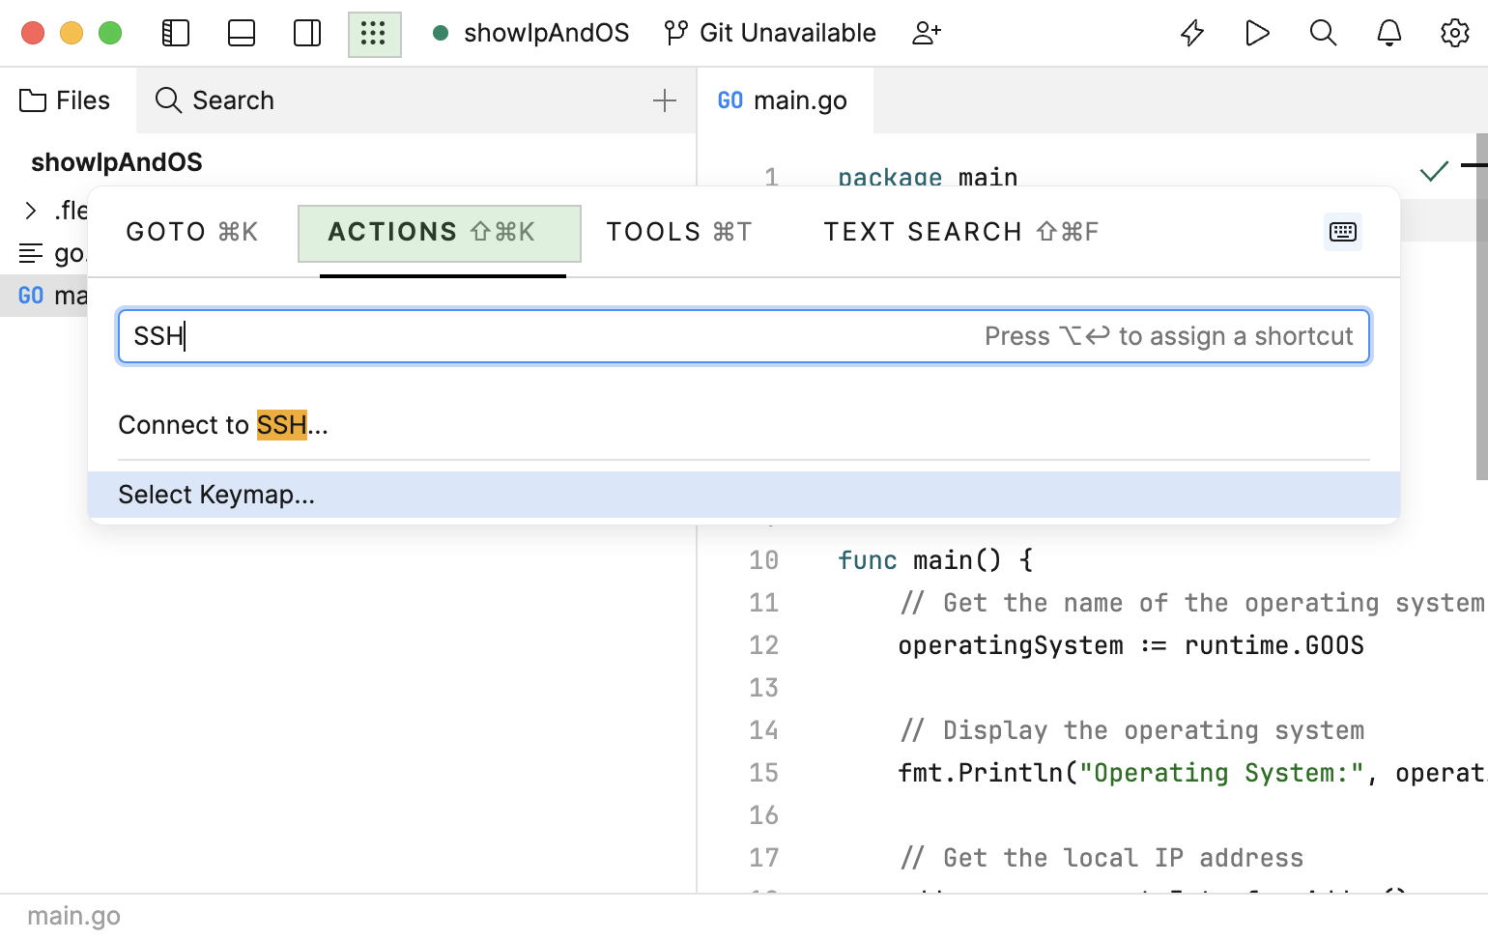Open notifications with the bell icon
1488x939 pixels.
pyautogui.click(x=1388, y=33)
